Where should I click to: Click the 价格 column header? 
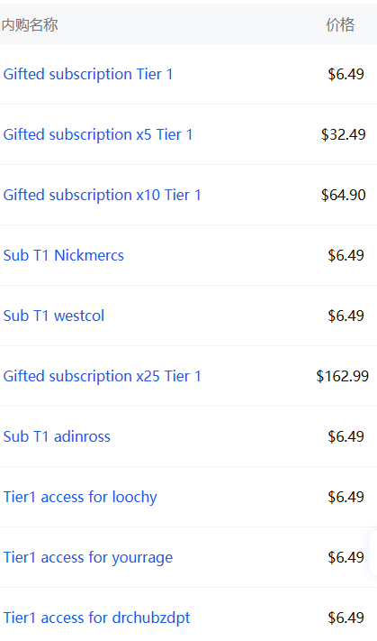pos(340,25)
